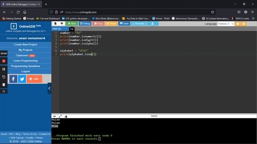Click Logout in the sidebar

click(25, 71)
